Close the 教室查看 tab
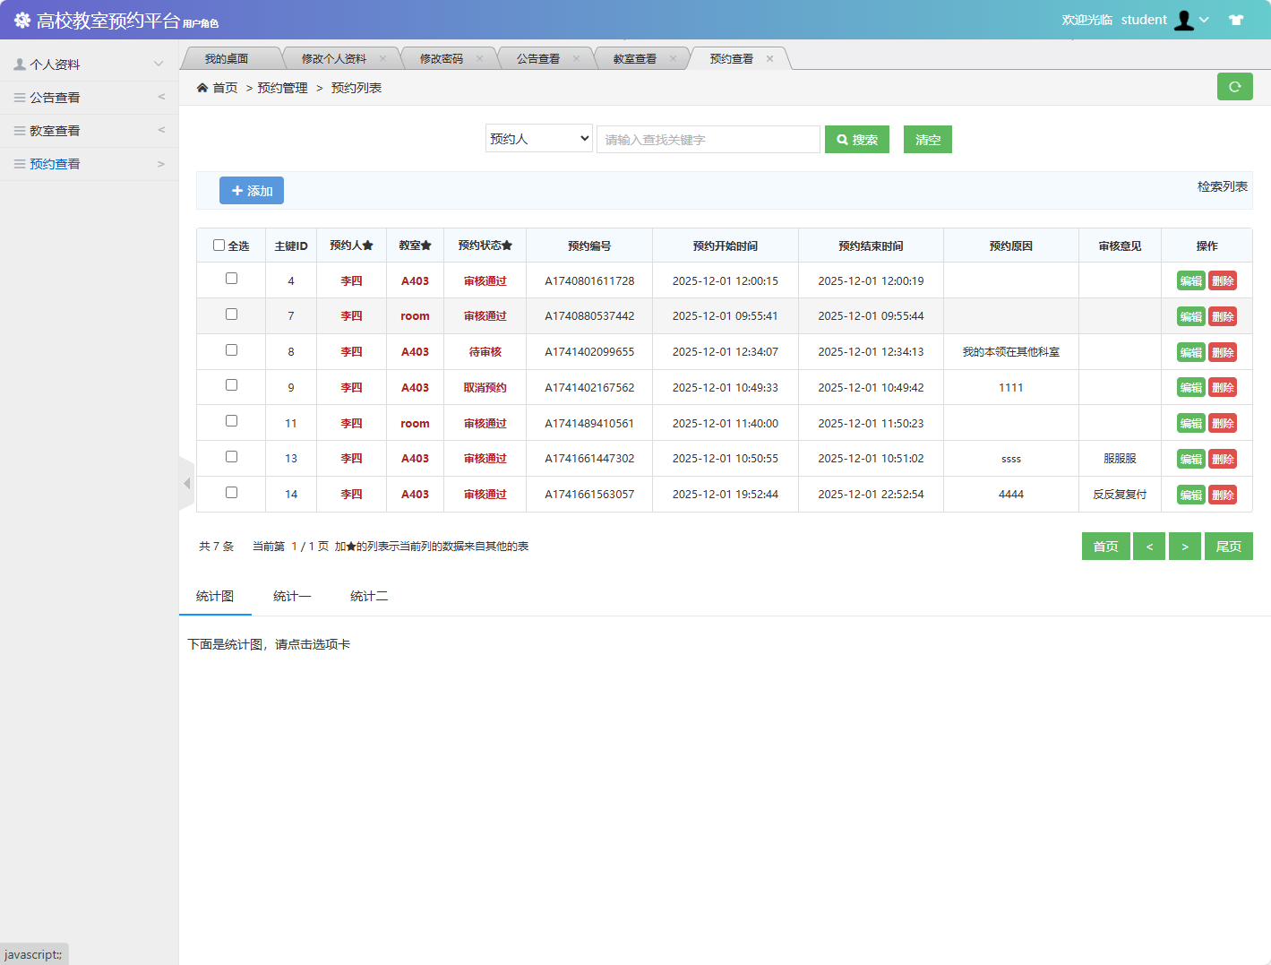1271x965 pixels. 673,59
